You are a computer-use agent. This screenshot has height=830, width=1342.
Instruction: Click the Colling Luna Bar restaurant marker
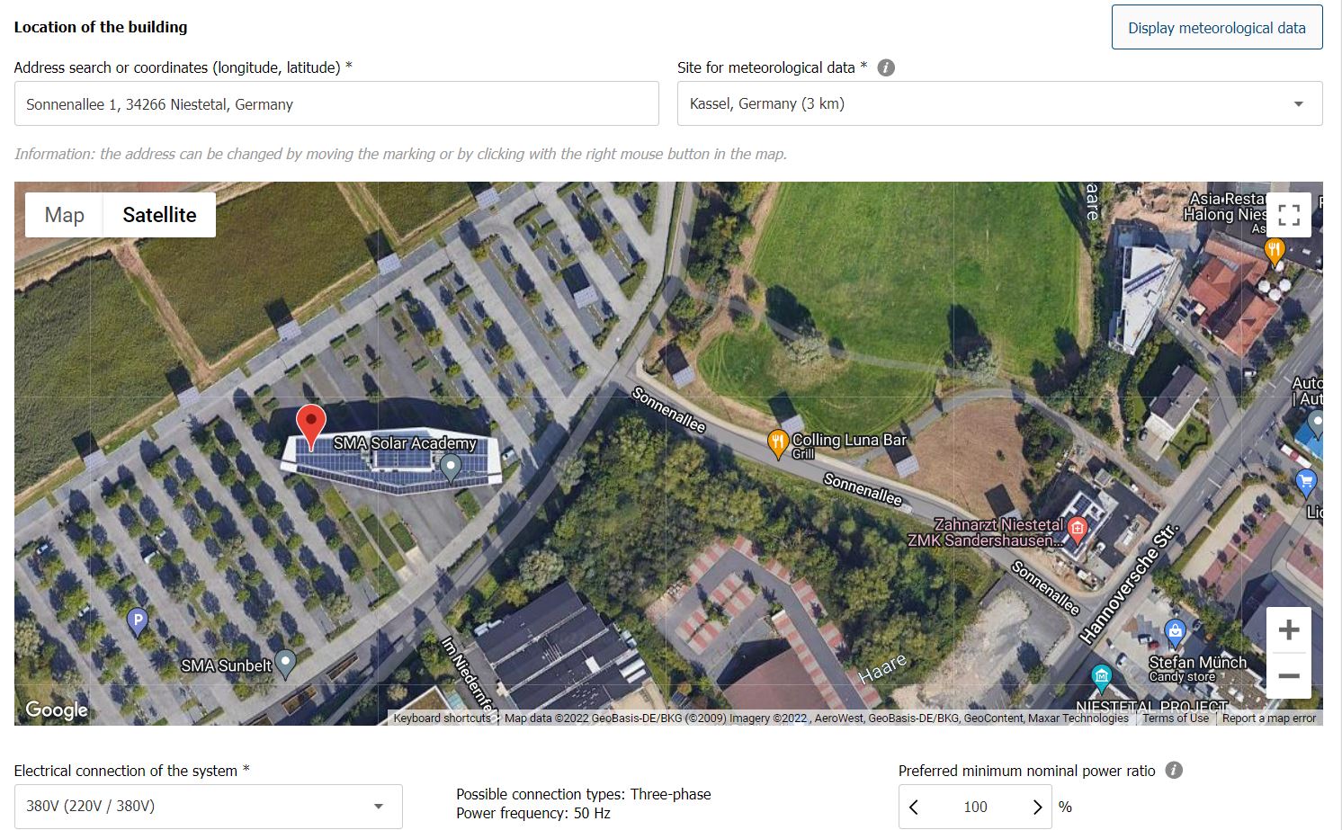(778, 443)
